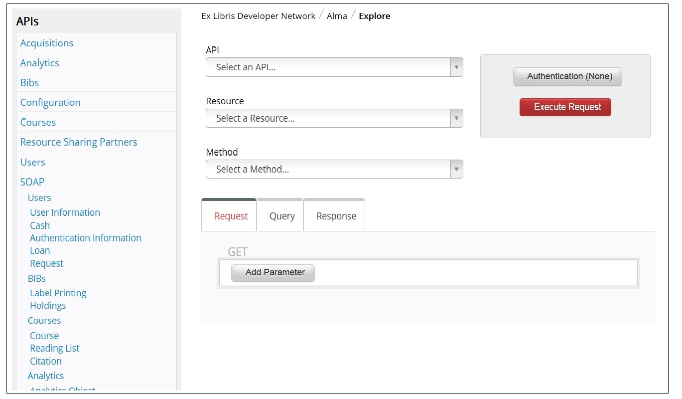Open the Cash link in sidebar
The width and height of the screenshot is (682, 399).
[40, 225]
